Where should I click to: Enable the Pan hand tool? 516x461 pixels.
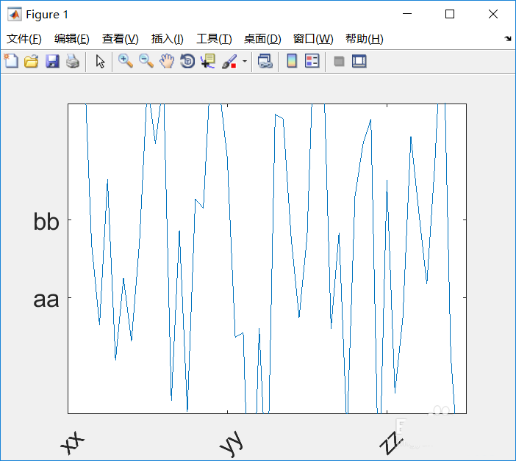tap(167, 62)
